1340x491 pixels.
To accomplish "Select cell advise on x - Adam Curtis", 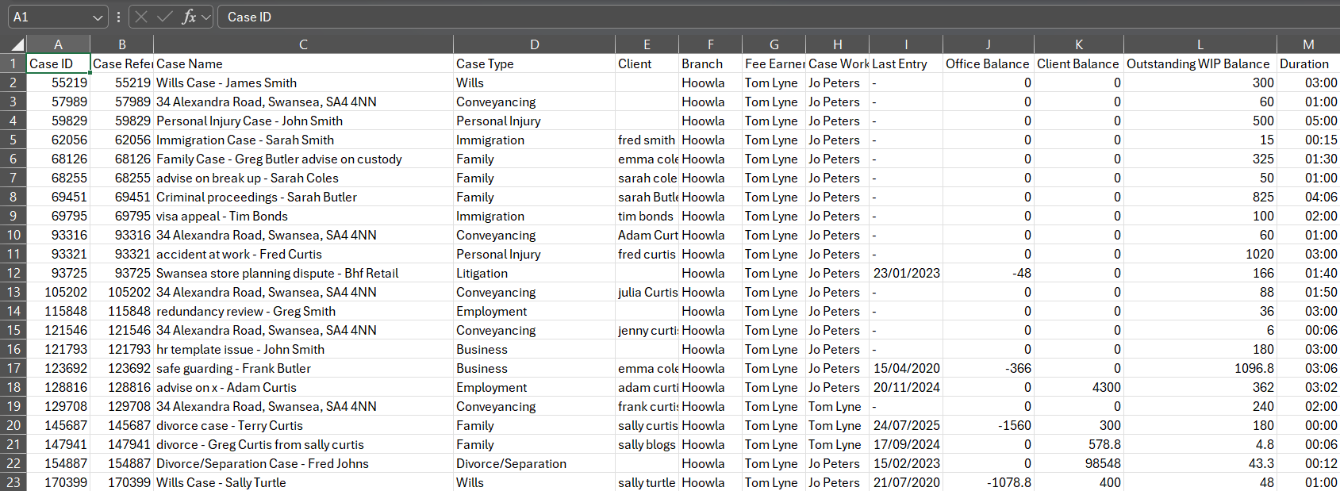I will (303, 387).
